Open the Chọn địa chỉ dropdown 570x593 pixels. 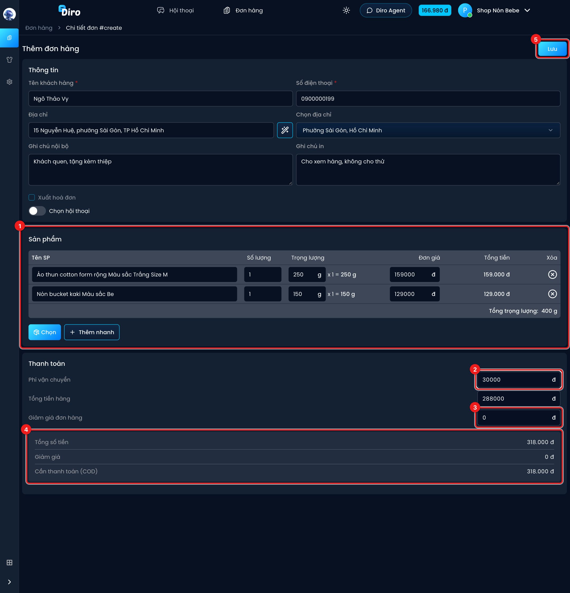(x=428, y=130)
